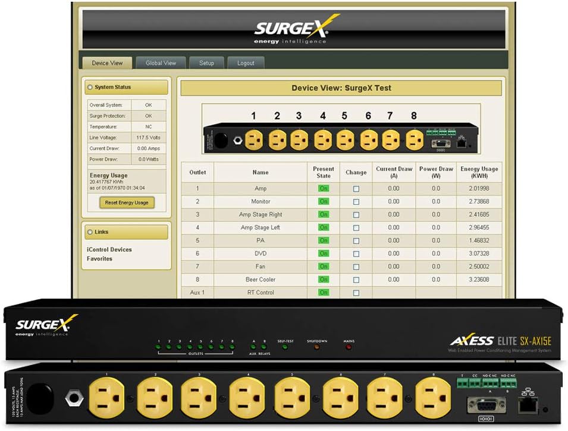Click the On state indicator for Fan
Image resolution: width=568 pixels, height=431 pixels.
pyautogui.click(x=324, y=267)
